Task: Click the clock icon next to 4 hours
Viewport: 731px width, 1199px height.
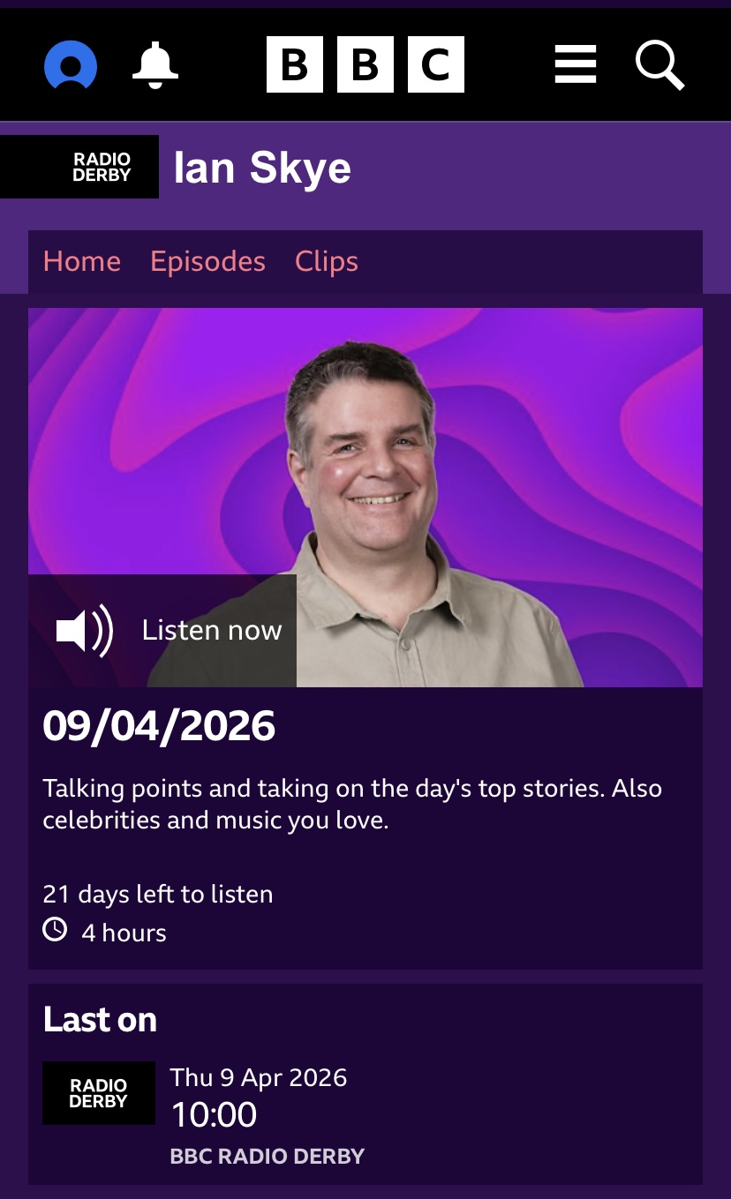Action: (55, 929)
